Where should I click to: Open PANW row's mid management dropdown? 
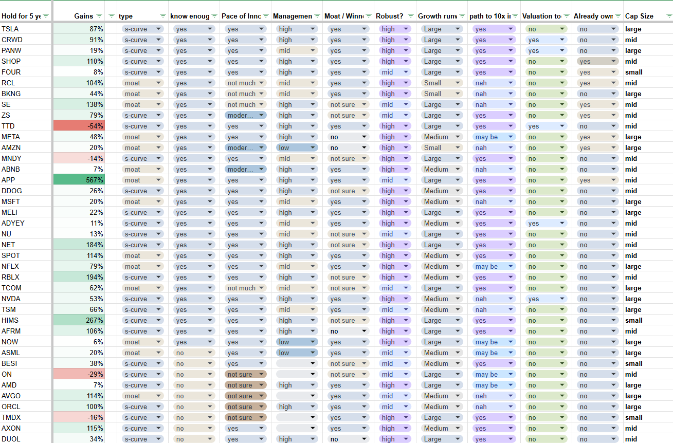(297, 50)
